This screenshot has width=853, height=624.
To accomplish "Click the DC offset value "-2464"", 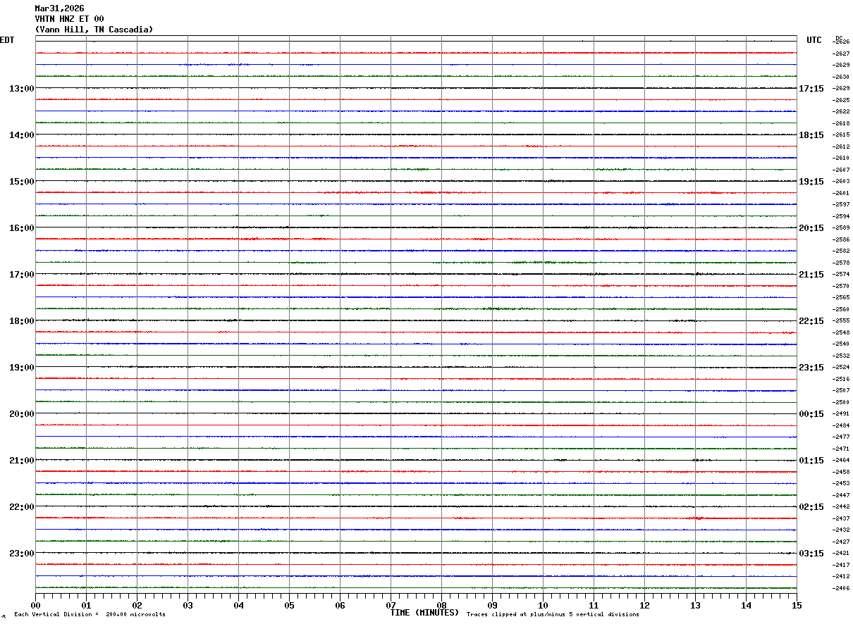I will tap(841, 460).
